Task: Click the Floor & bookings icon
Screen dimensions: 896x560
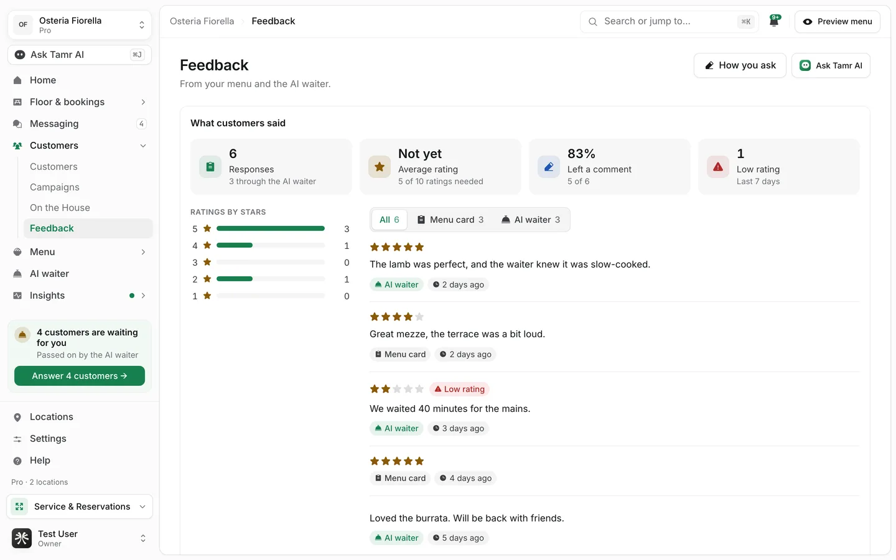Action: [17, 102]
